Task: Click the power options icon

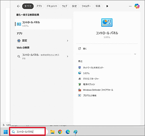Action: [79, 84]
